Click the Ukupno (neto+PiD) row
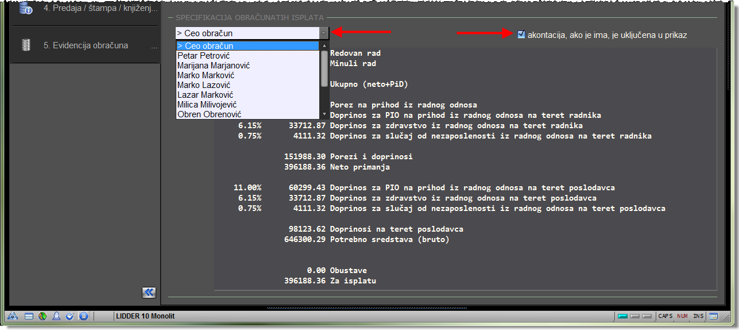The width and height of the screenshot is (739, 330). (369, 85)
